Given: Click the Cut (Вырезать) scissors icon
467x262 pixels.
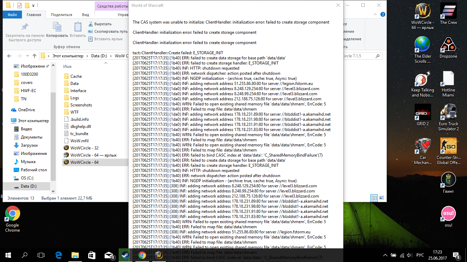Looking at the screenshot, I should click(91, 24).
